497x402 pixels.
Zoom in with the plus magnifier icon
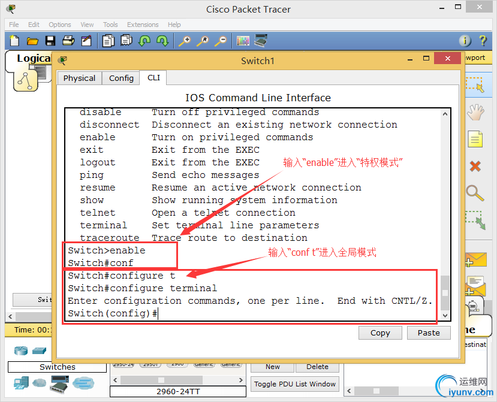point(185,41)
